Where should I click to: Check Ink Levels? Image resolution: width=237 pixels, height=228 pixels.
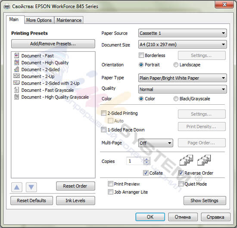[x=75, y=200]
